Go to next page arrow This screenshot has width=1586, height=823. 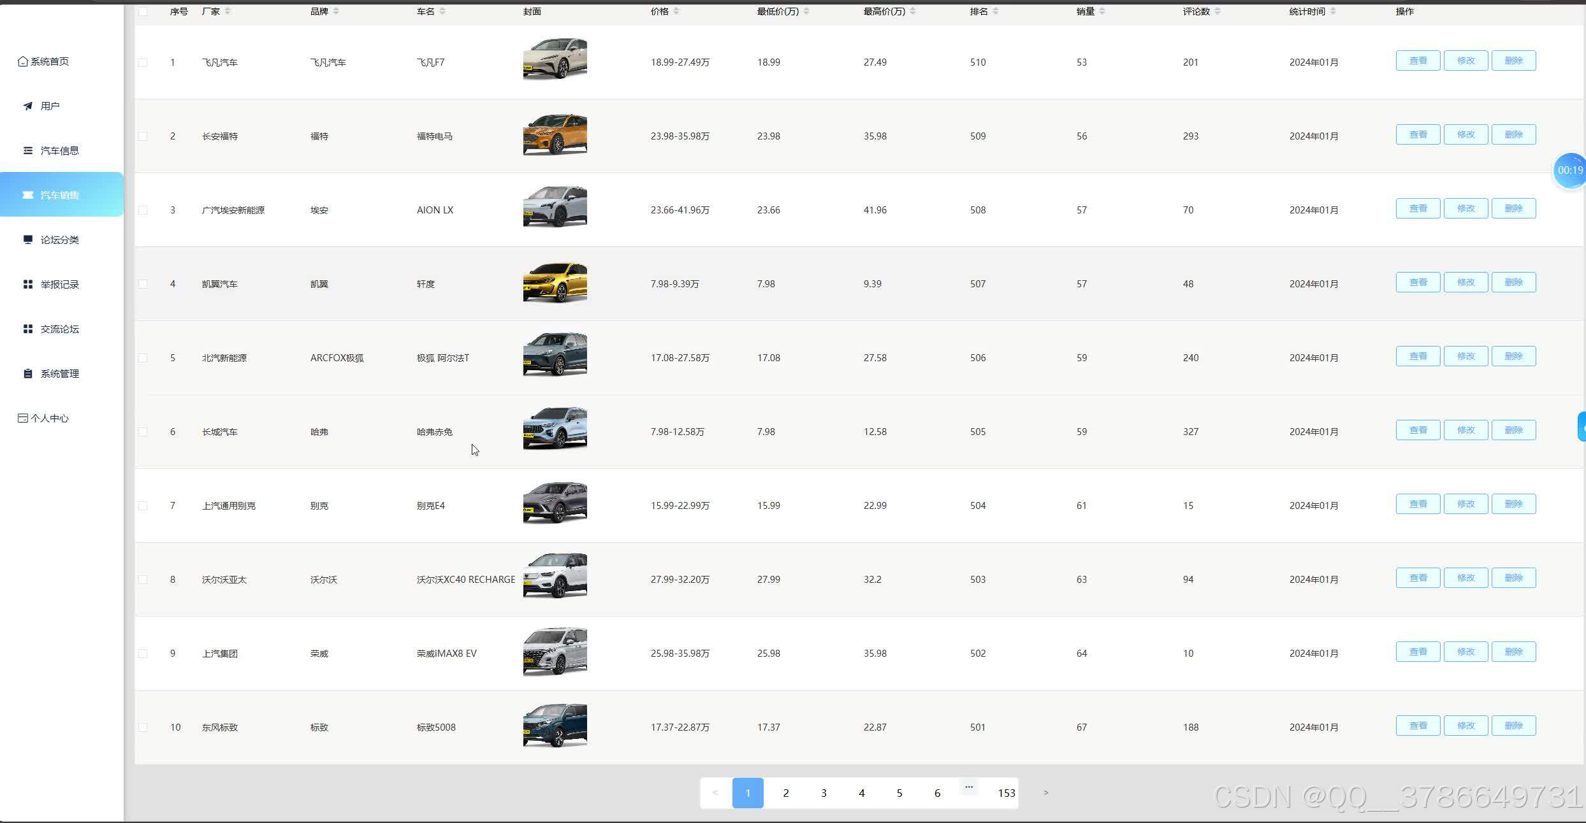tap(1045, 793)
